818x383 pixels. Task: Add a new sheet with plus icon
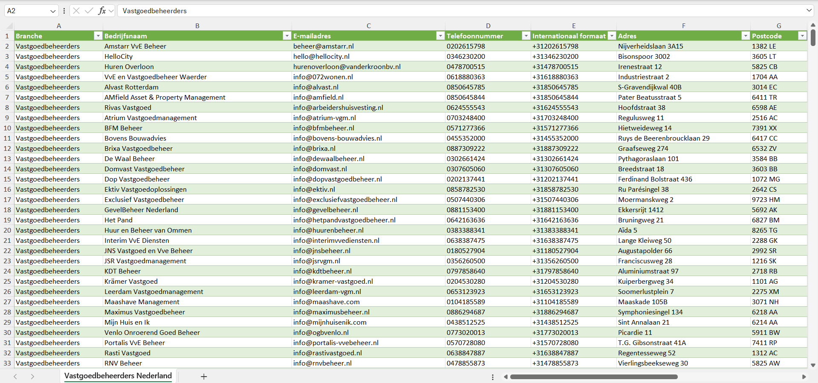(204, 377)
